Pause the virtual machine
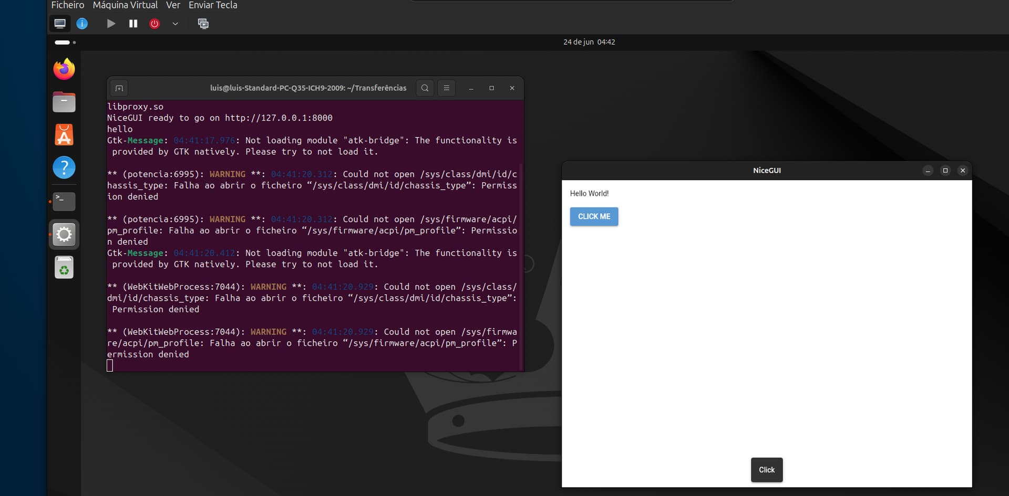Viewport: 1009px width, 496px height. coord(133,24)
